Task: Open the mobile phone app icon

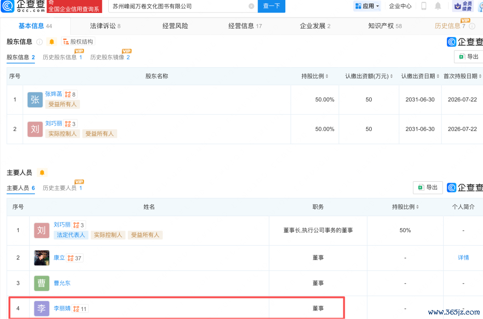Action: 424,6
